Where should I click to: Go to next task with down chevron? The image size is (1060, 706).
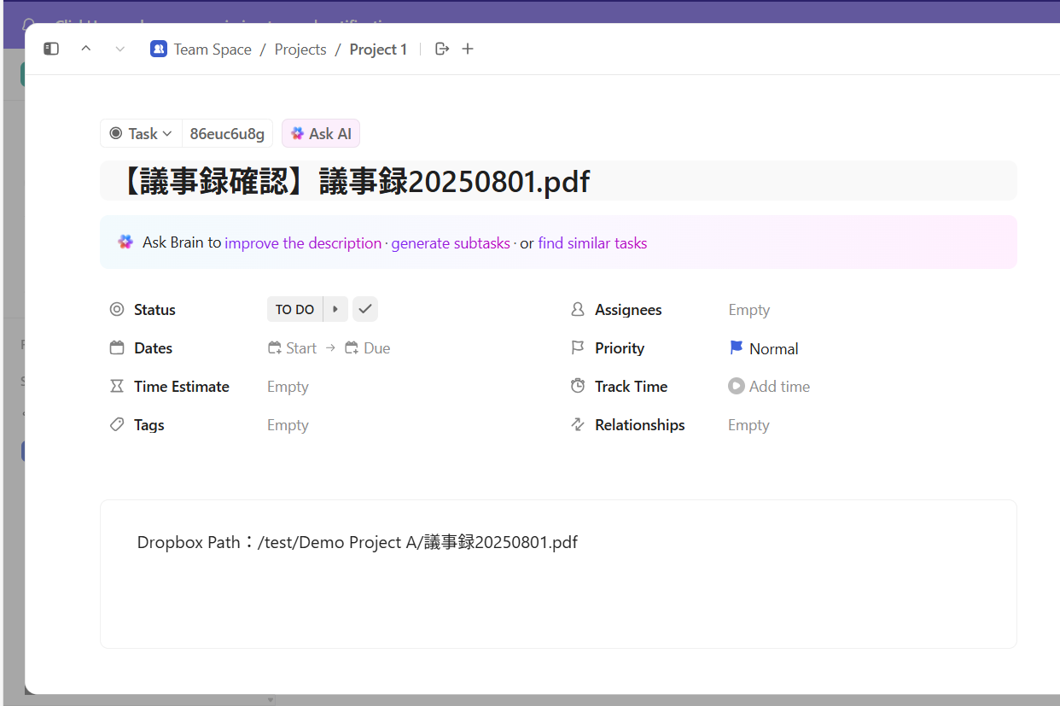pos(120,50)
